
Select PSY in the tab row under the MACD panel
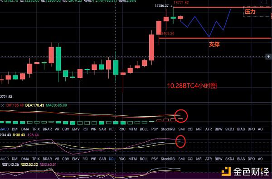[155, 129]
